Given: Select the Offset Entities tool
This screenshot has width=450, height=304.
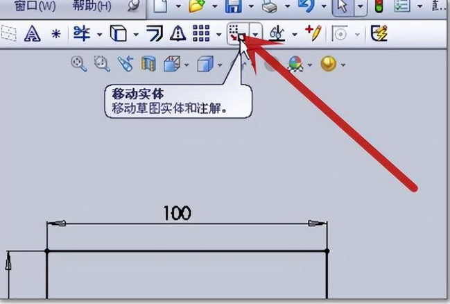Looking at the screenshot, I should (x=149, y=33).
